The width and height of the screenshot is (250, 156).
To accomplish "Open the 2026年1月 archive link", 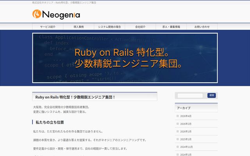I will (x=186, y=131).
